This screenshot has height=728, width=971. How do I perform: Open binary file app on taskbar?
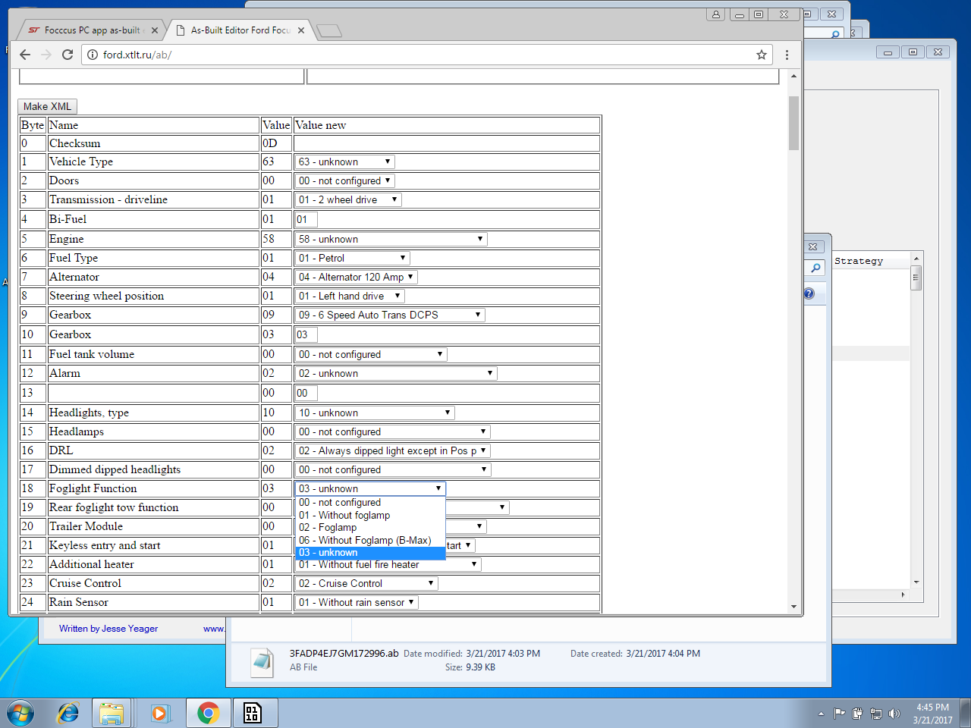pos(253,713)
